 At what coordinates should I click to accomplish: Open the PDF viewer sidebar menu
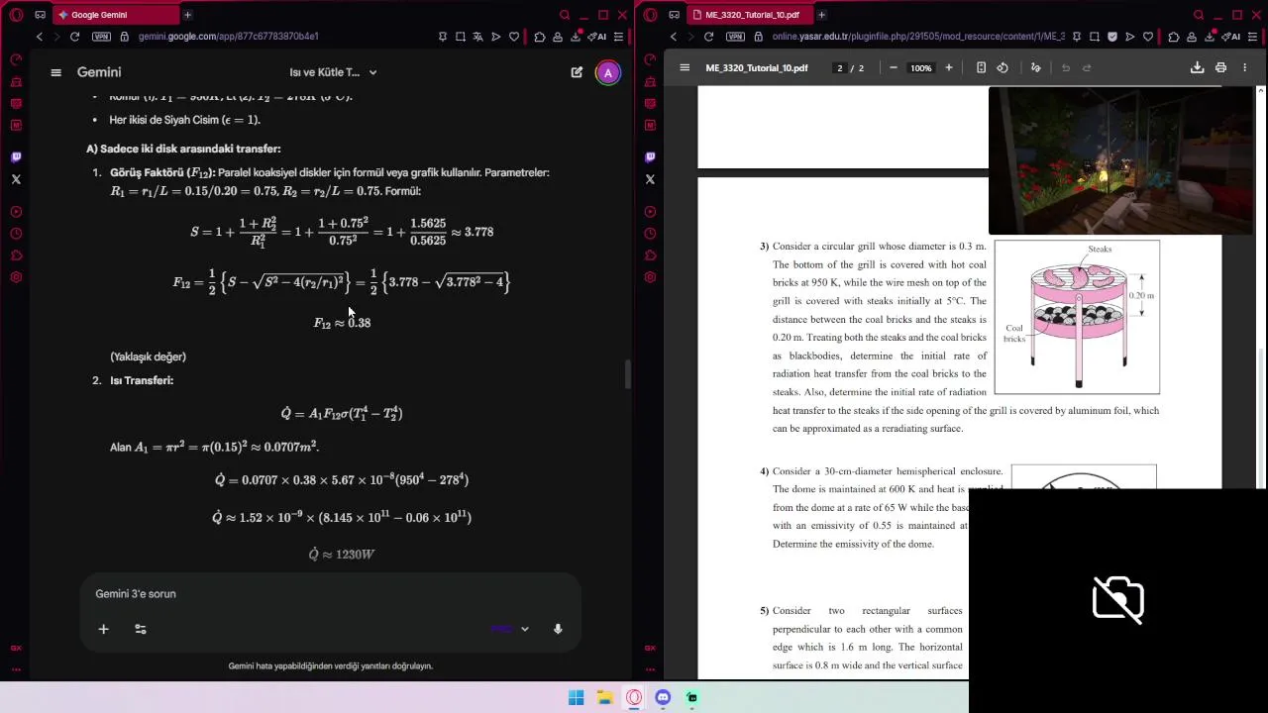coord(685,68)
